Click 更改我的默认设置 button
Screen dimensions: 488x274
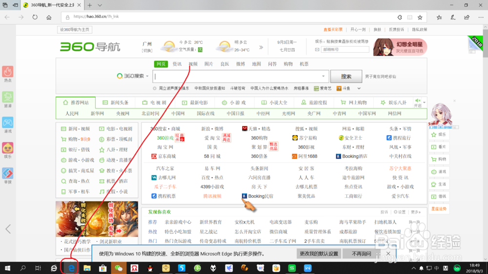click(x=319, y=254)
